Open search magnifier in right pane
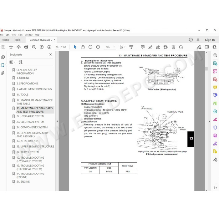Screen dimensions: 219x219 click(x=215, y=55)
